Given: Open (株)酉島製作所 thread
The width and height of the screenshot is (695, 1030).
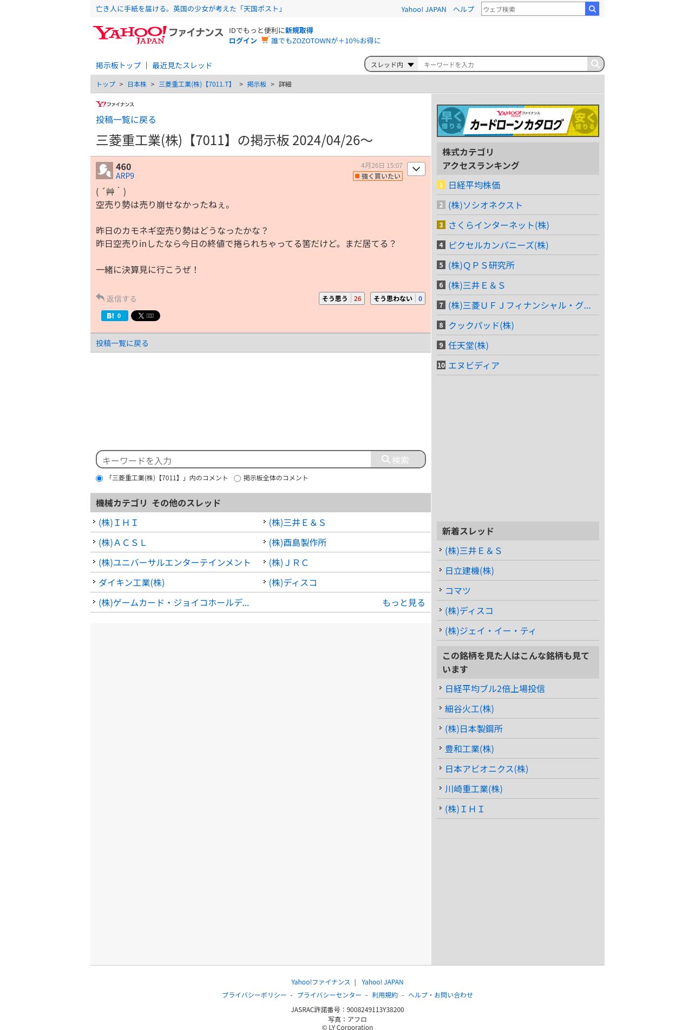Looking at the screenshot, I should coord(298,543).
